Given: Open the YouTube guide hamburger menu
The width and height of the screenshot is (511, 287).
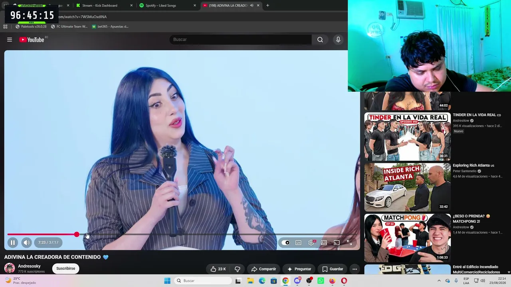Looking at the screenshot, I should (10, 39).
